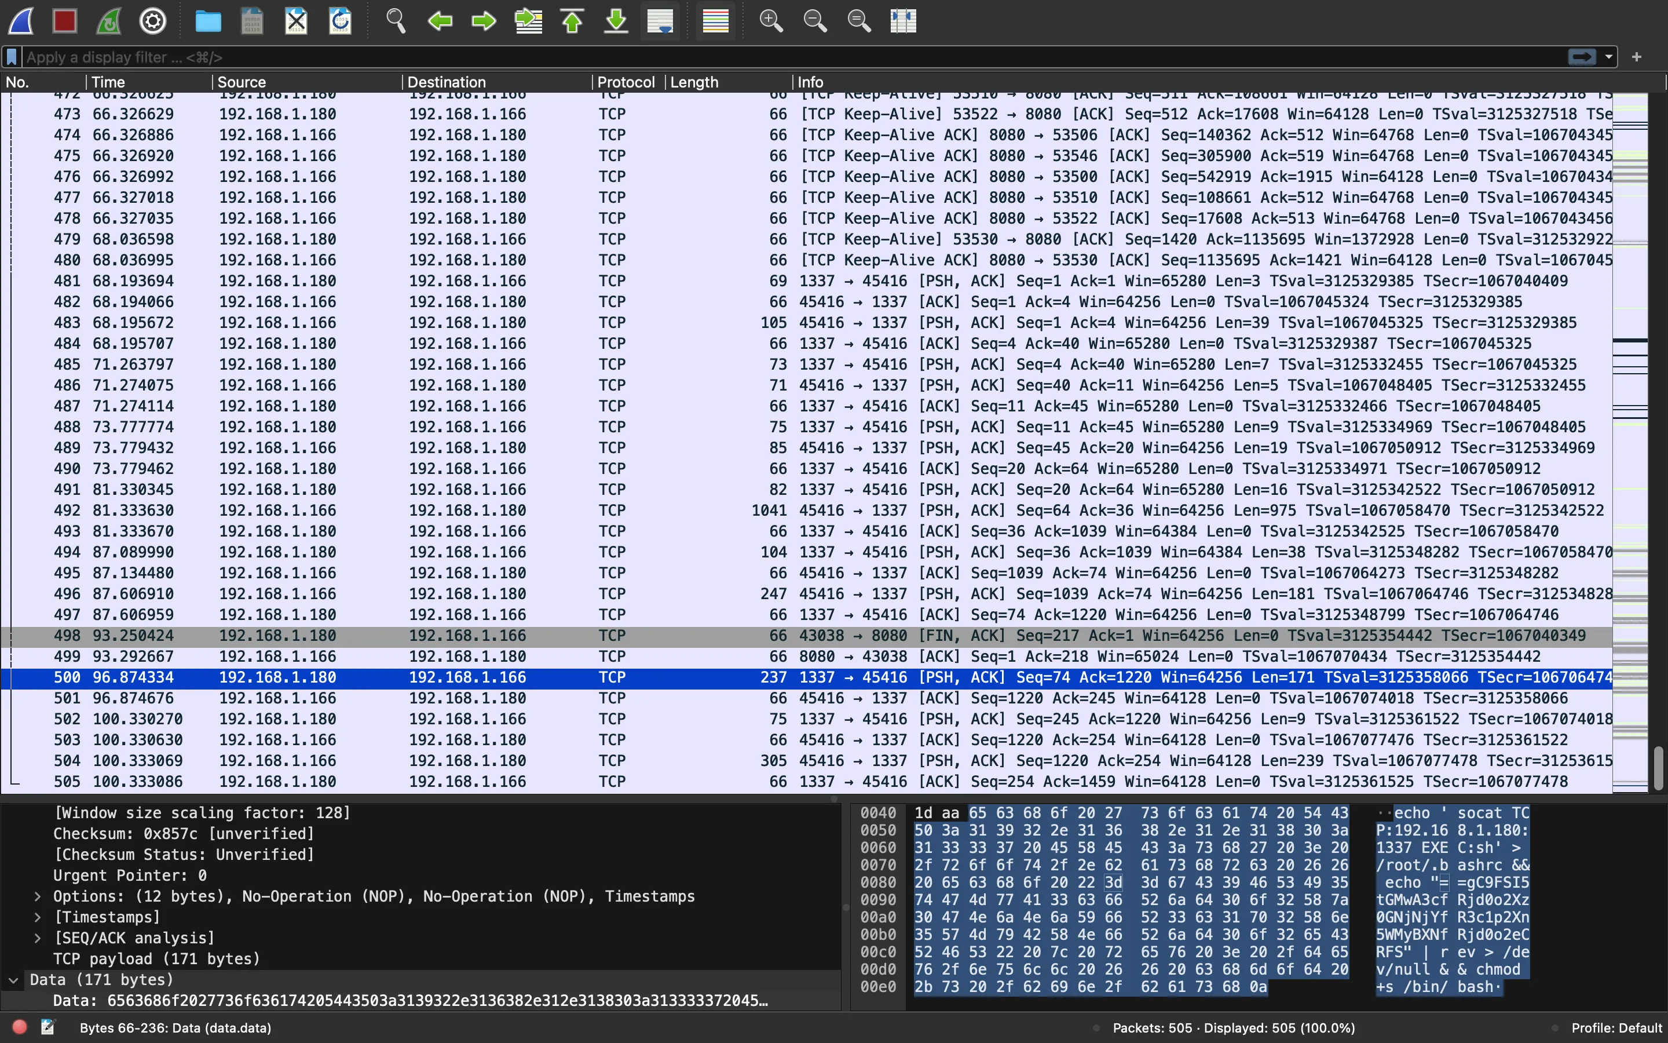Viewport: 1668px width, 1043px height.
Task: Go to a specified packet icon
Action: tap(529, 21)
